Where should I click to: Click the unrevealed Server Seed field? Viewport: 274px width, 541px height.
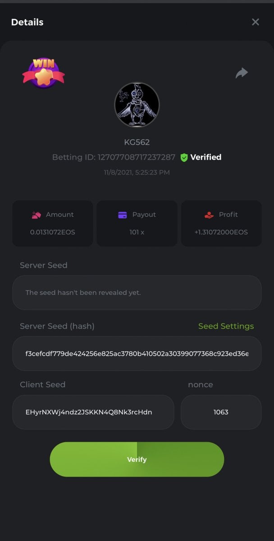pos(137,293)
